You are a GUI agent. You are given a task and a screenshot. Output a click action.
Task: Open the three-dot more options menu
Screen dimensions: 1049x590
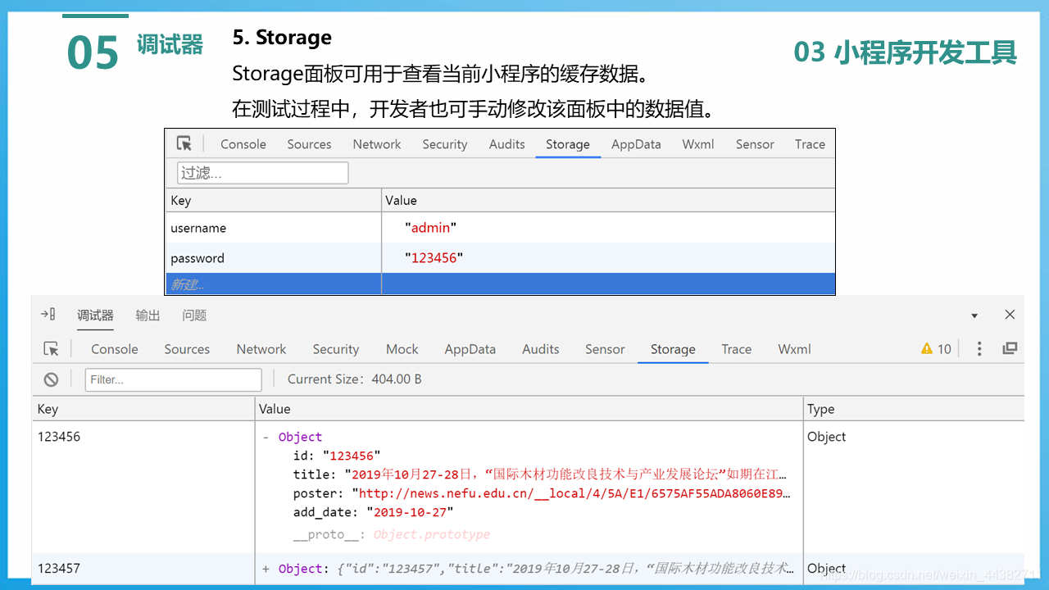tap(979, 348)
